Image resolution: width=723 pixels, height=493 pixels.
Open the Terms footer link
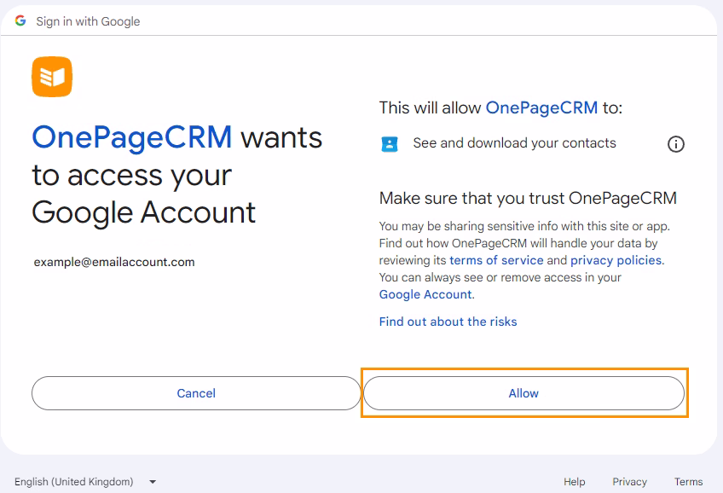(688, 482)
